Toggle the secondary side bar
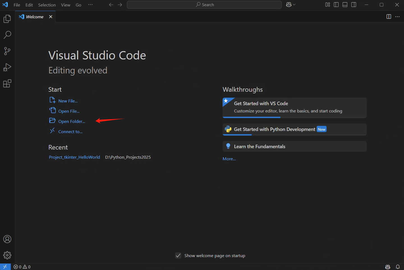 [x=353, y=5]
